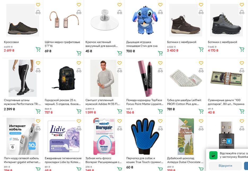
Task: Toggle wishlist heart for Городской рюкзак 25 л
Action: [x=79, y=63]
